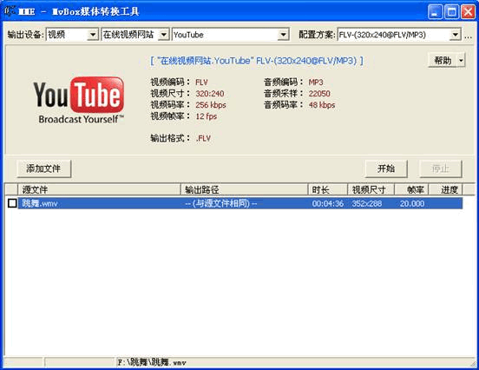
Task: Click the 帧率 column header
Action: [412, 190]
